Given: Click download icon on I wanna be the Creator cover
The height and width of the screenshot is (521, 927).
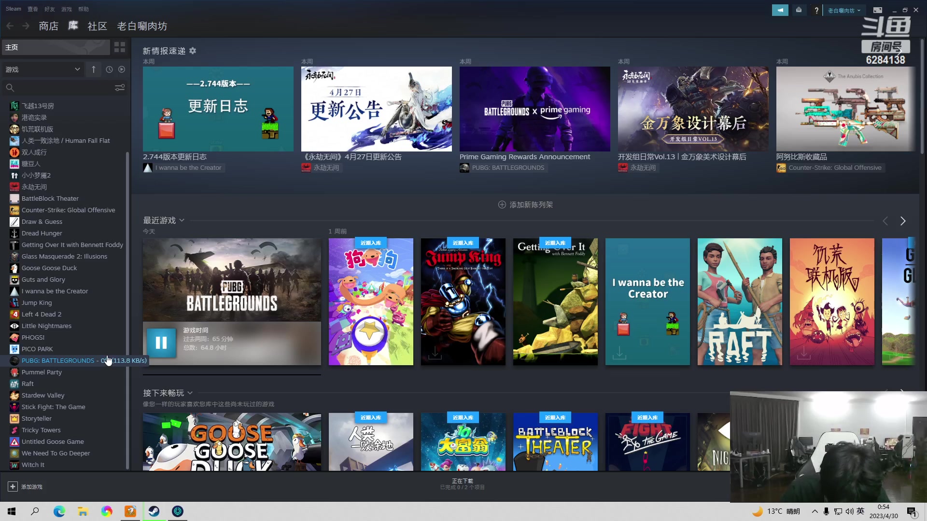Looking at the screenshot, I should (x=619, y=353).
